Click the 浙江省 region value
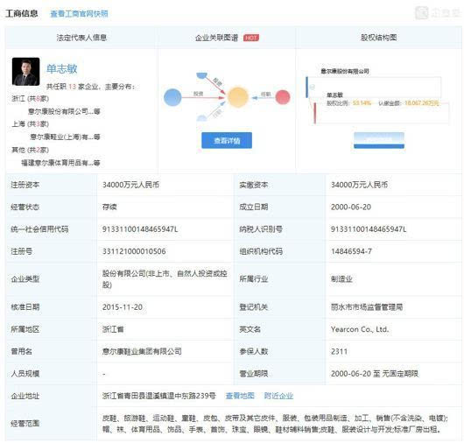Screen dimensions: 464x443 coord(113,329)
